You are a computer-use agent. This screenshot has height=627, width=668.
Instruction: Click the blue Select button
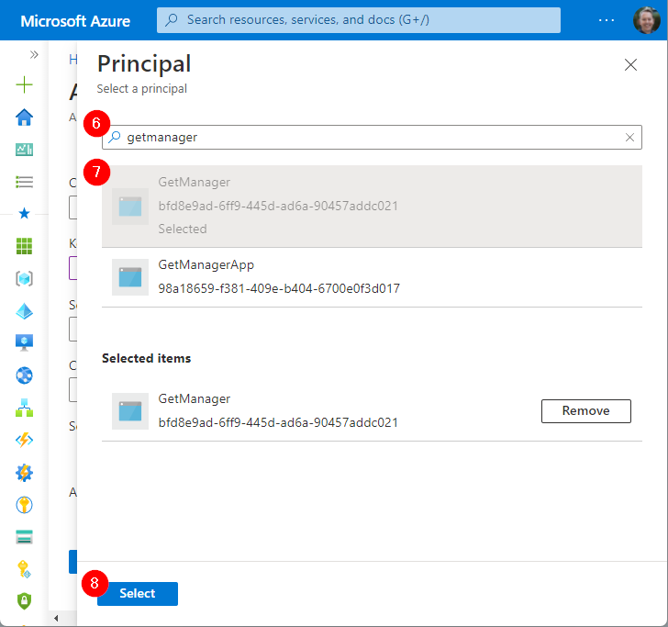[138, 593]
